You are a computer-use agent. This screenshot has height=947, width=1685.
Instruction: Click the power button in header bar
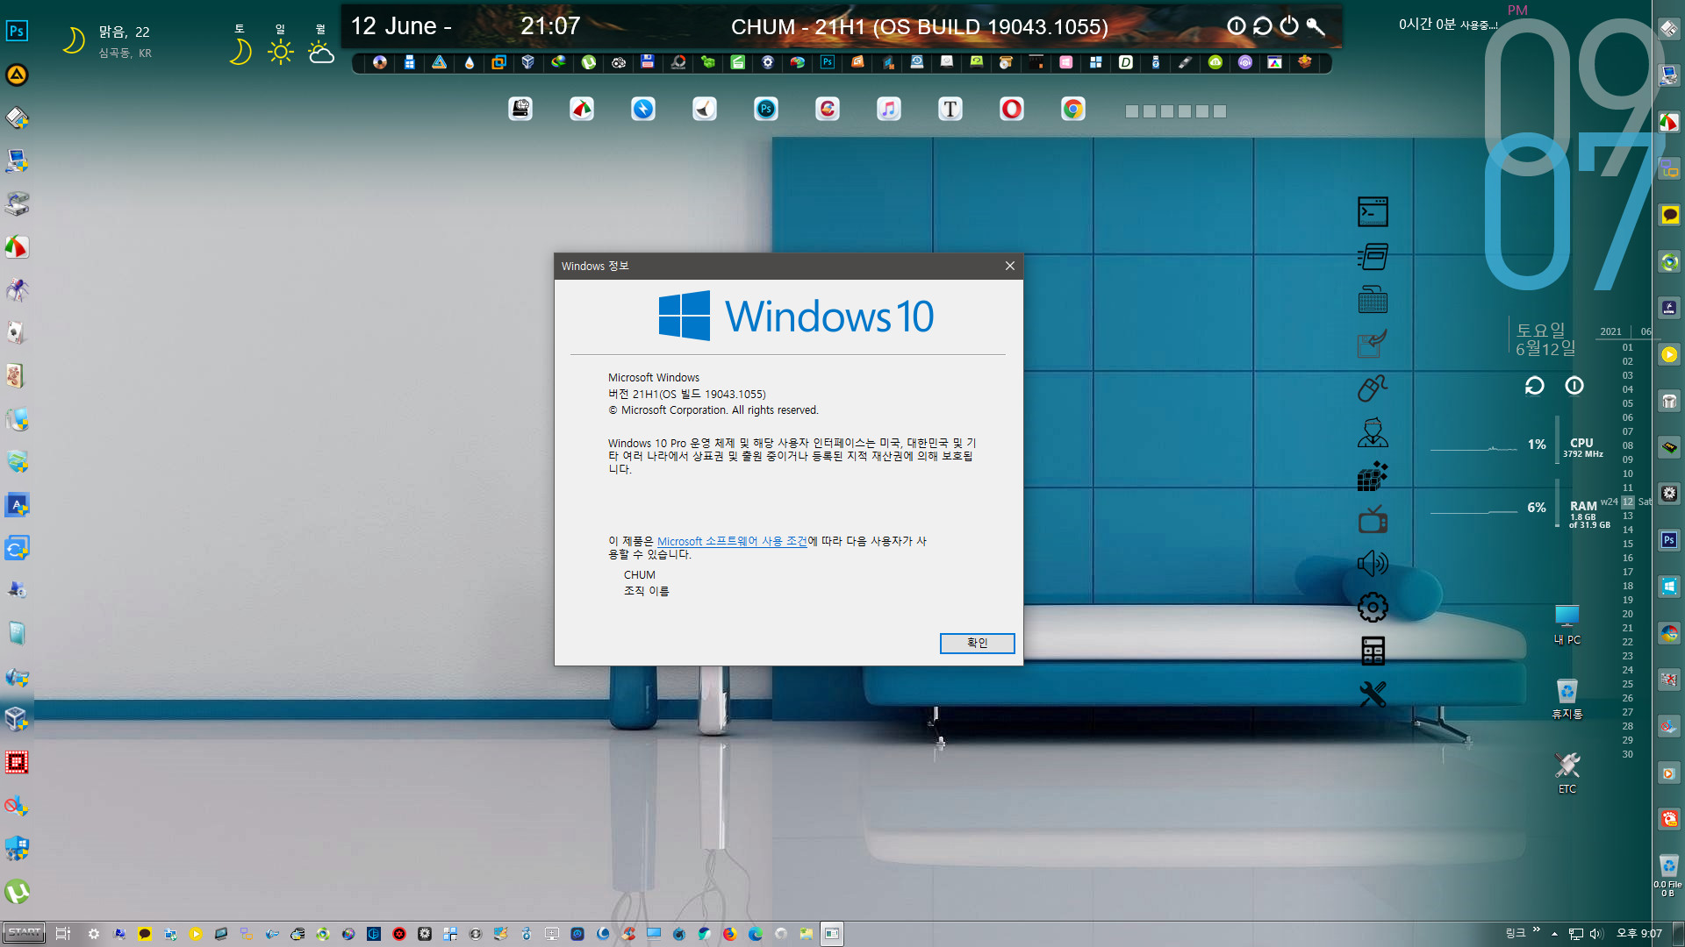[1288, 26]
